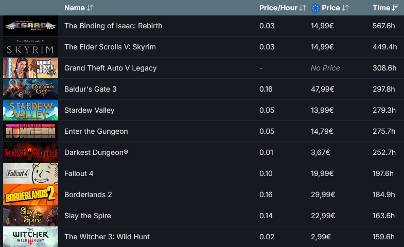Click the 184.9h time cell

click(383, 195)
